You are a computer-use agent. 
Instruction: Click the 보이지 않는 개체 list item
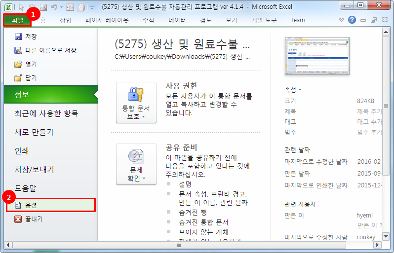coord(203,232)
